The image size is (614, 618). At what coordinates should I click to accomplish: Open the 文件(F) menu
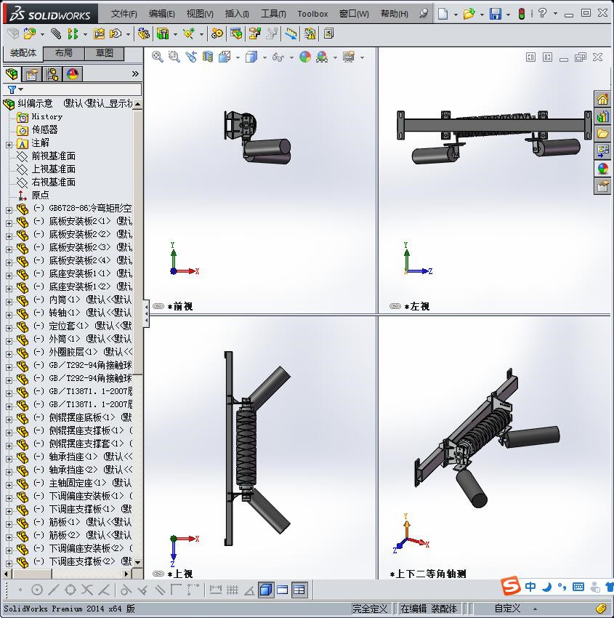coord(124,14)
